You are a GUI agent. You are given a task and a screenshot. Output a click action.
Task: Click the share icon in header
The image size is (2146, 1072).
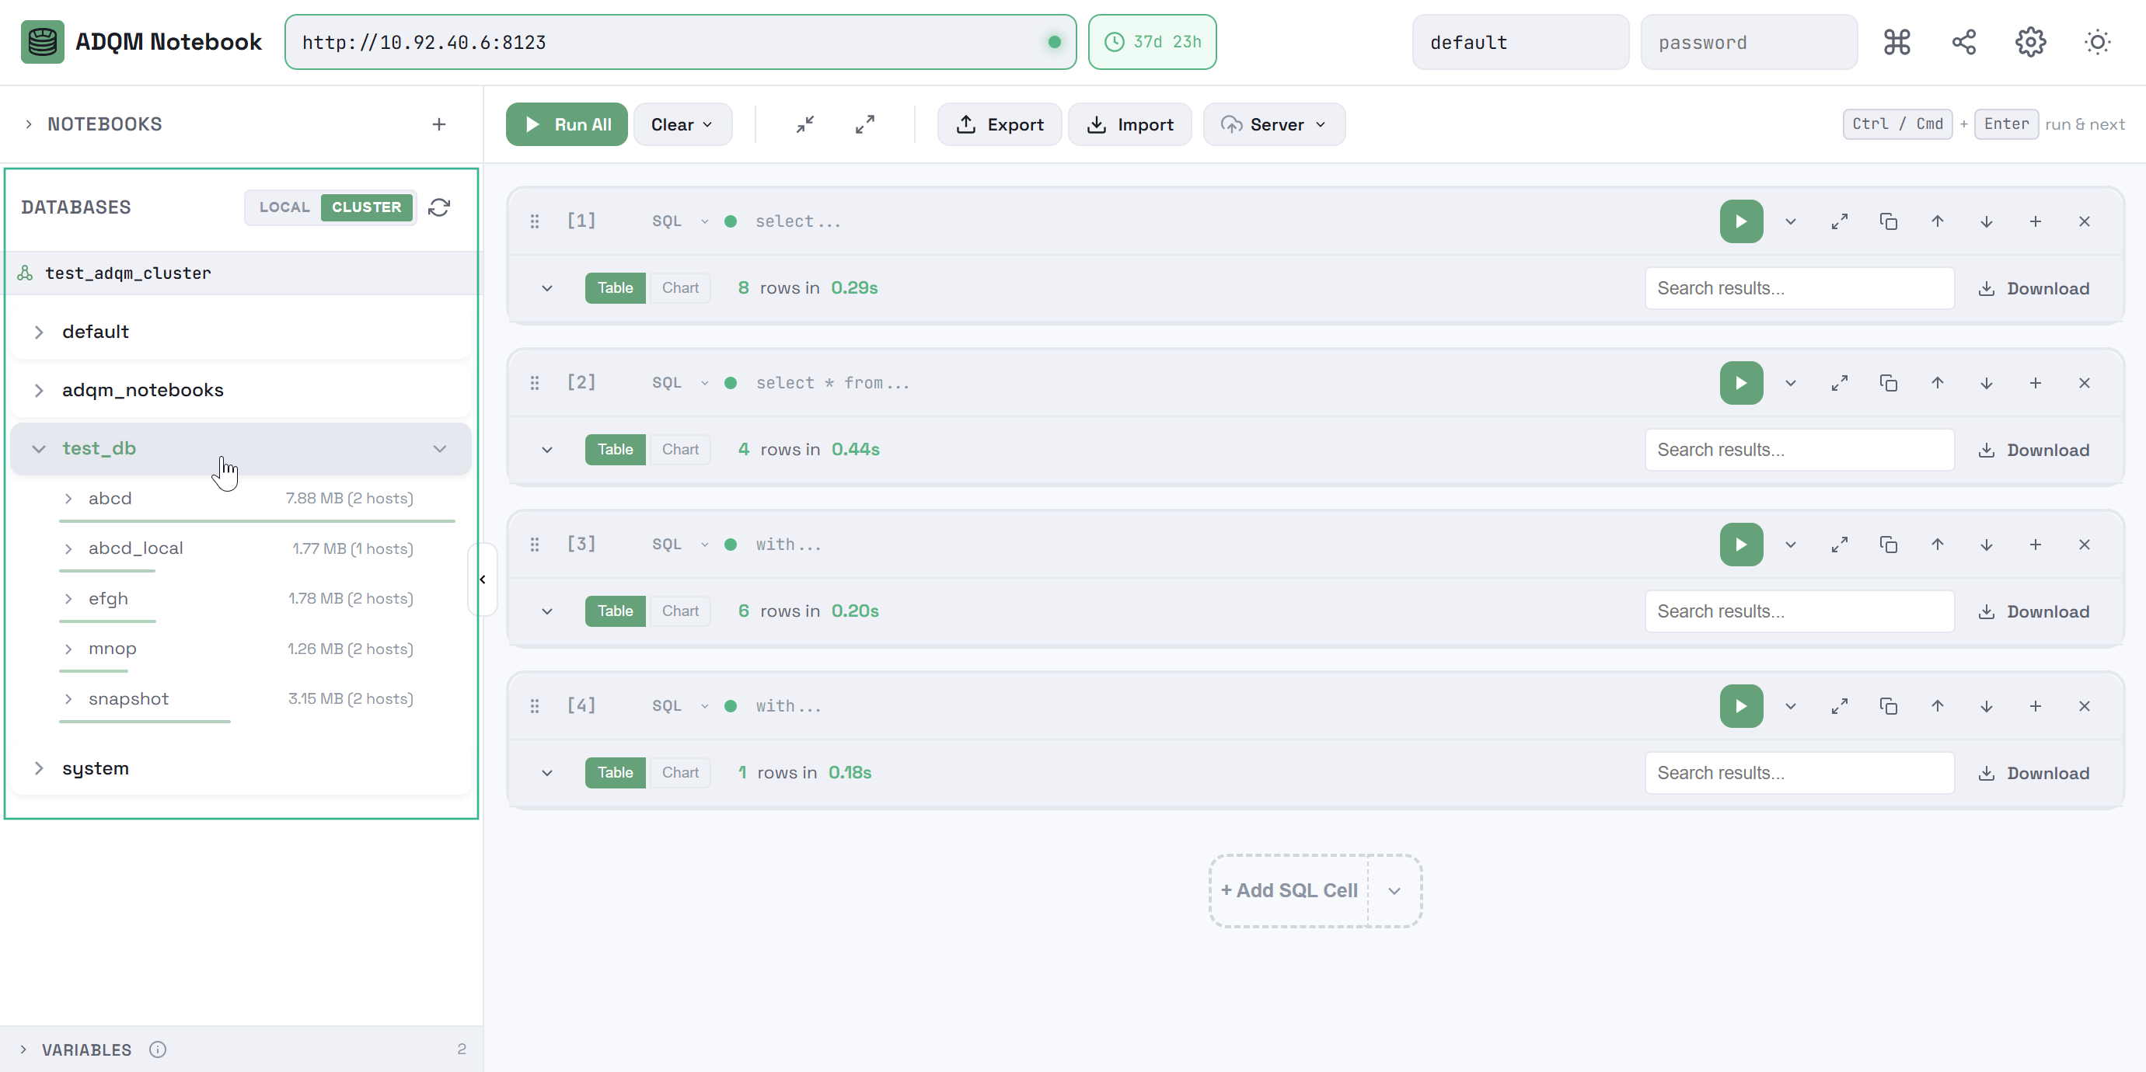click(1963, 42)
